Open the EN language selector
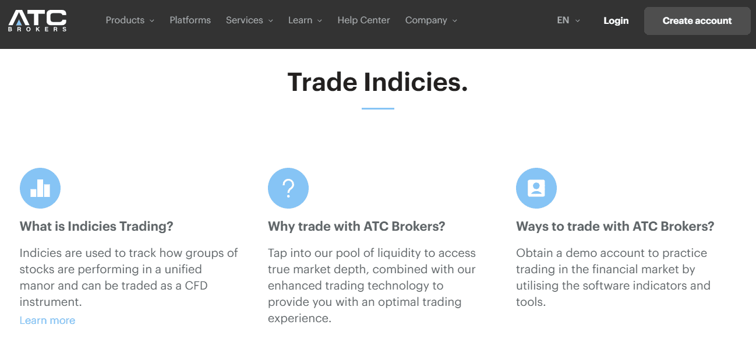The width and height of the screenshot is (756, 349). point(564,20)
